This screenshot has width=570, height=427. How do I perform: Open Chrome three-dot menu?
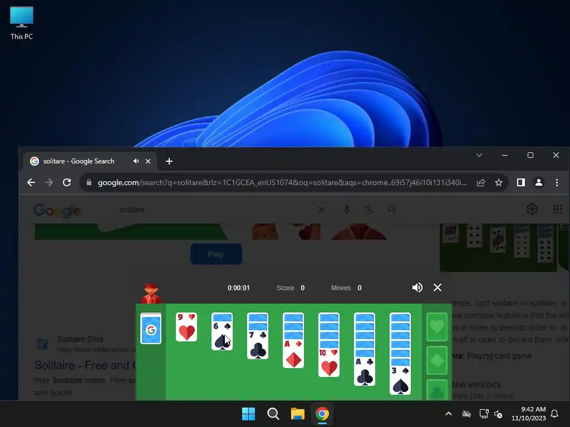pyautogui.click(x=557, y=182)
